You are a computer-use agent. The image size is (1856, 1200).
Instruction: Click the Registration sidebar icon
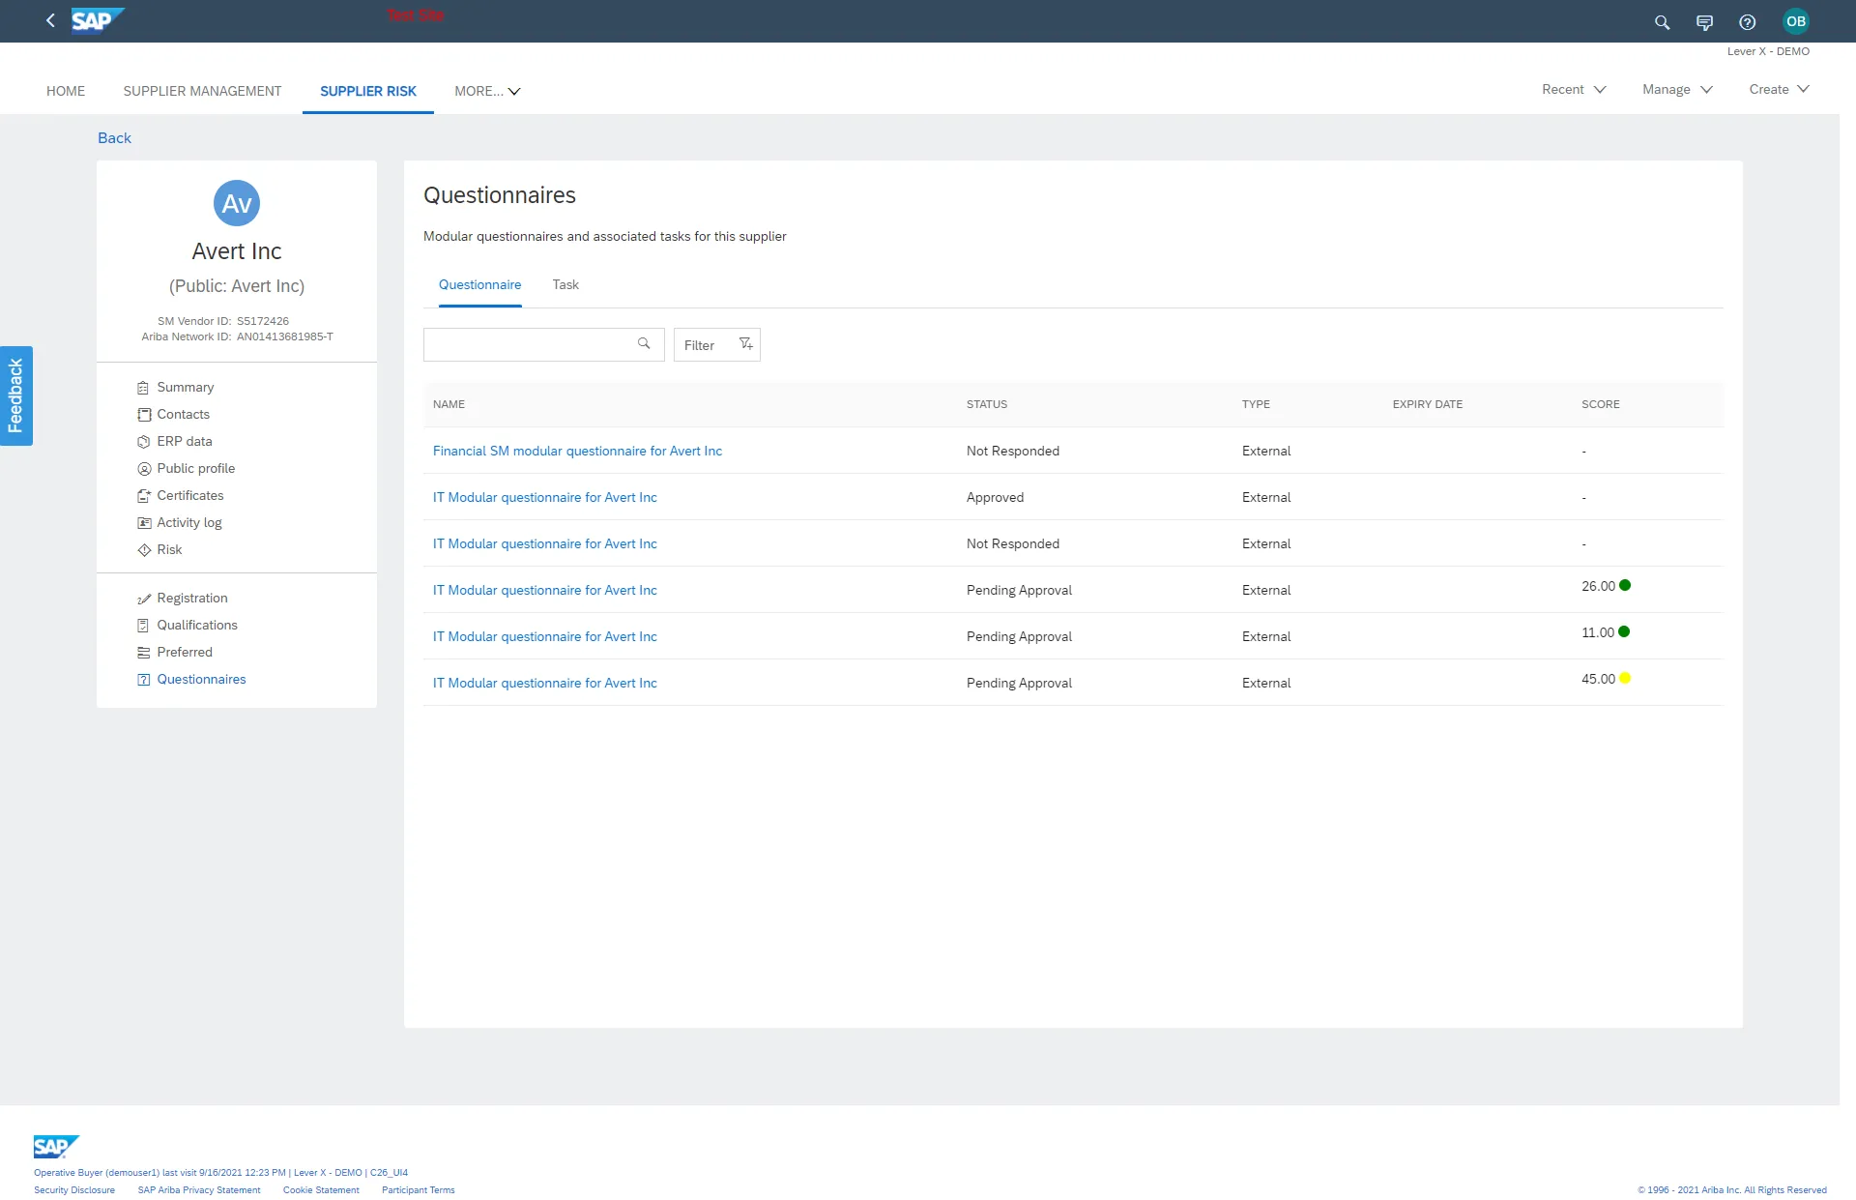[x=145, y=598]
